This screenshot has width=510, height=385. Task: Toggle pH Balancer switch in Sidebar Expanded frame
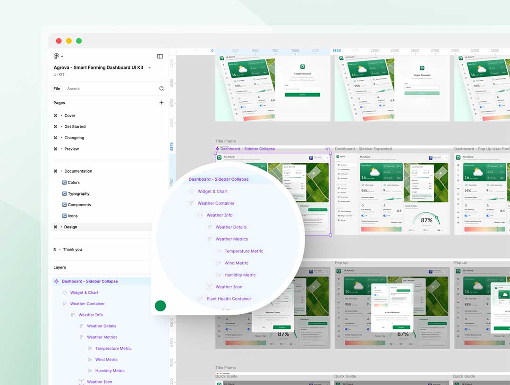(x=384, y=216)
